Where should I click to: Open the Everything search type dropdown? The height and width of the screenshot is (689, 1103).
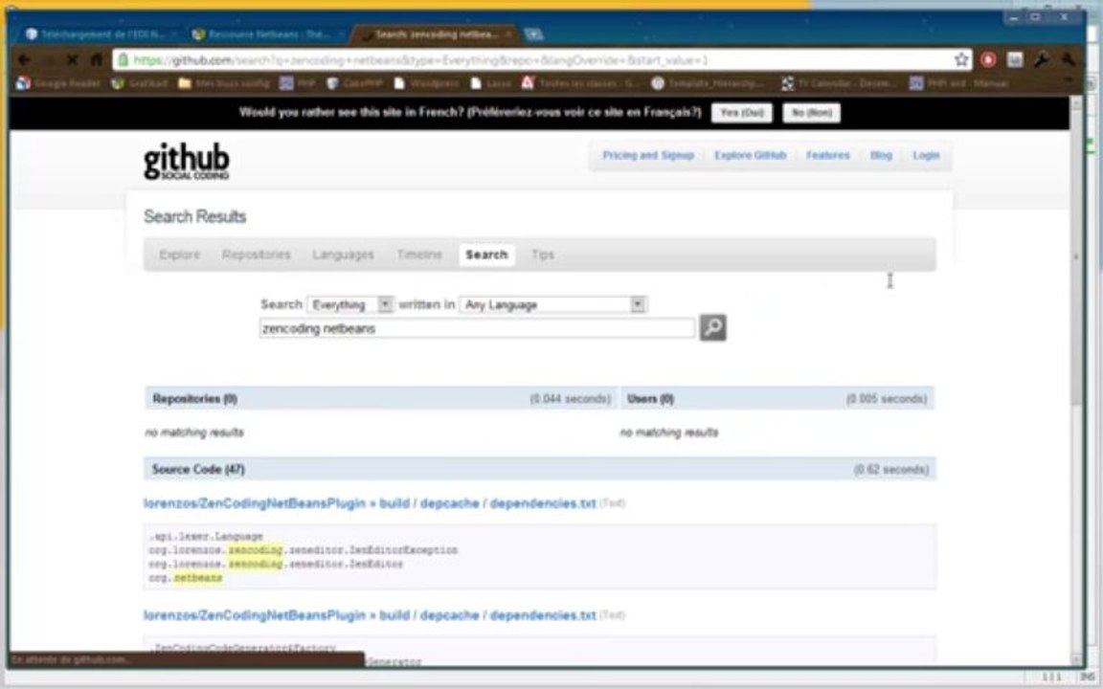click(x=349, y=304)
